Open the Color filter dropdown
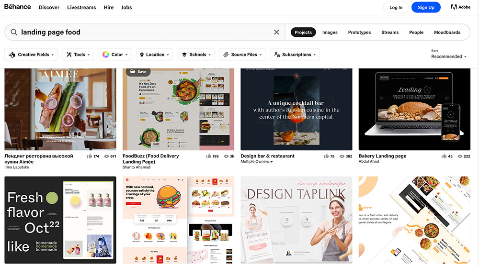Screen dimensions: 479x266 point(115,55)
